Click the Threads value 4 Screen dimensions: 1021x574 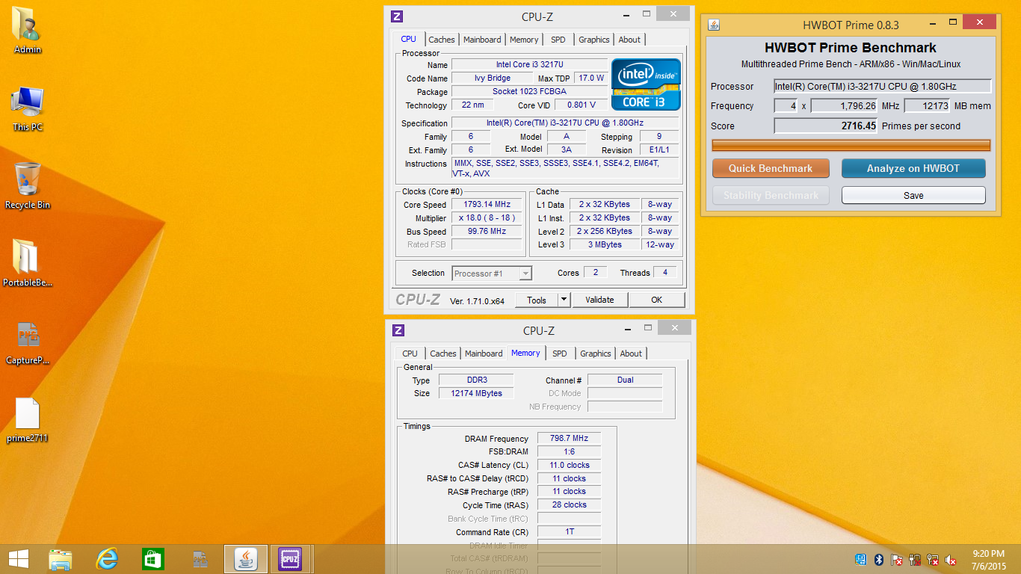pyautogui.click(x=665, y=272)
